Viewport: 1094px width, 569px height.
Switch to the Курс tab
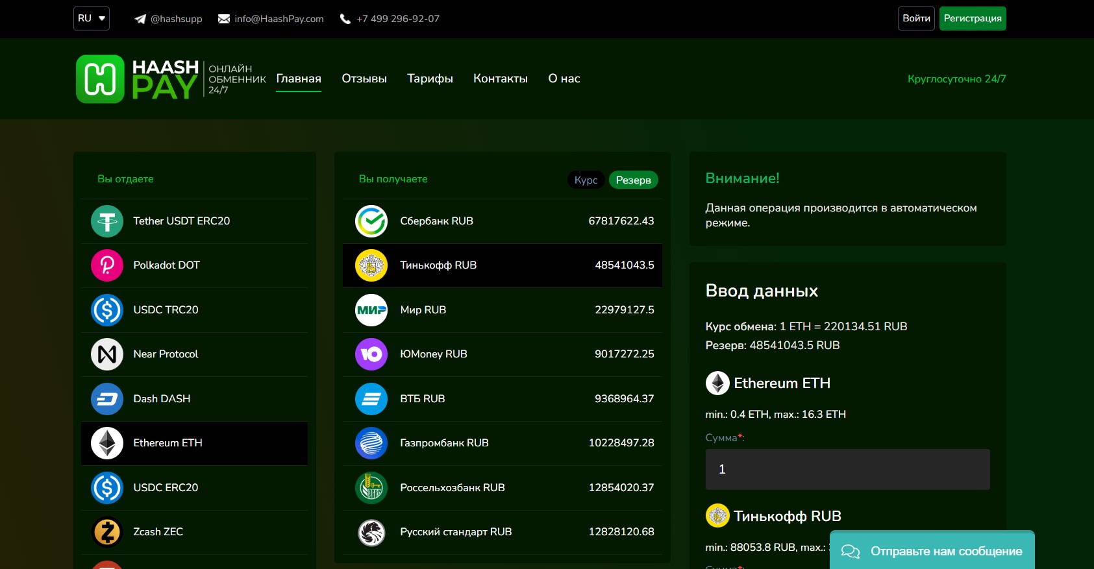[586, 180]
